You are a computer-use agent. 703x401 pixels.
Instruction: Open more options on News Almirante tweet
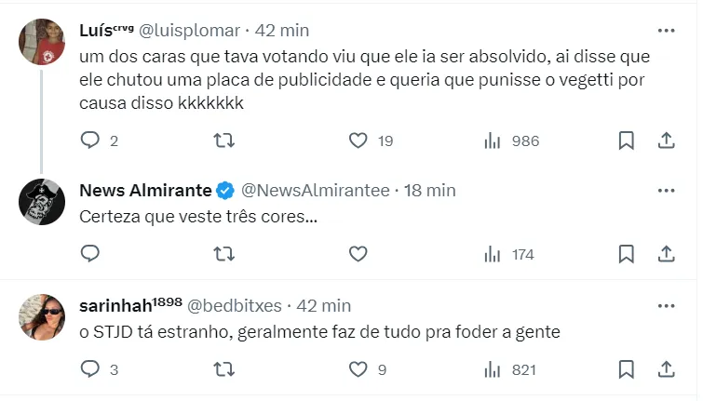click(666, 191)
